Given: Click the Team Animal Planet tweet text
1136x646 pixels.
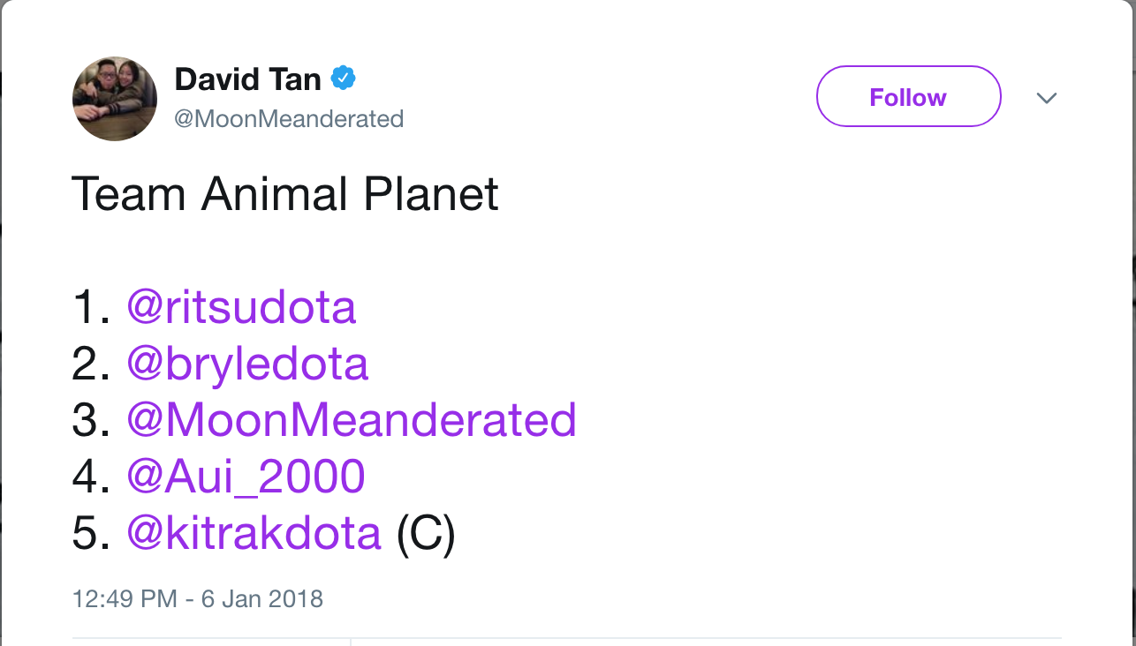Looking at the screenshot, I should click(284, 194).
